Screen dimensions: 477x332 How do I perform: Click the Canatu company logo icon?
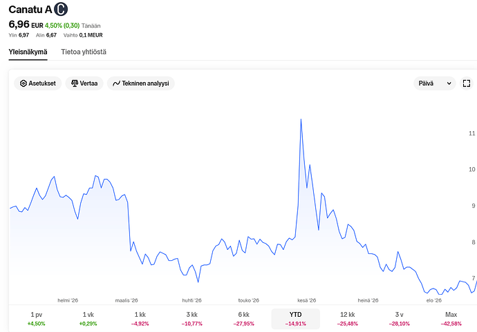click(x=61, y=9)
